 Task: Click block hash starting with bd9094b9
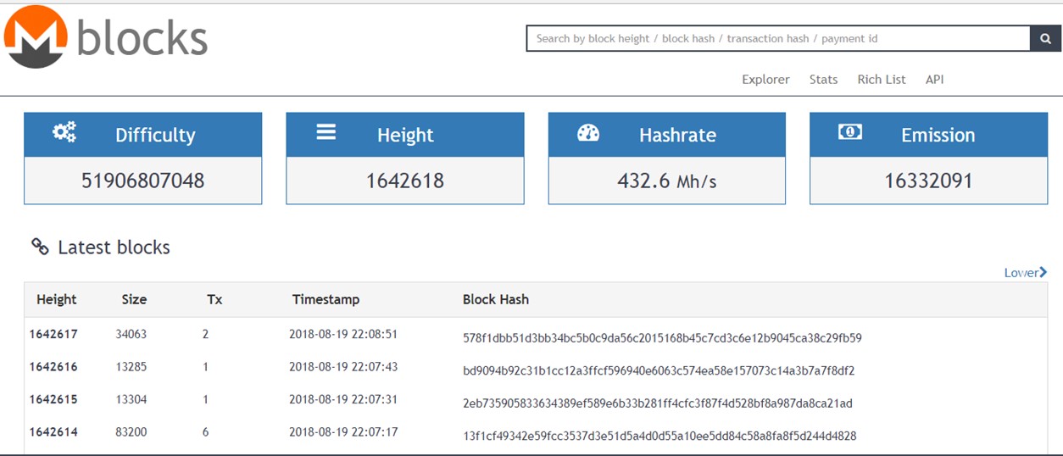click(x=659, y=370)
